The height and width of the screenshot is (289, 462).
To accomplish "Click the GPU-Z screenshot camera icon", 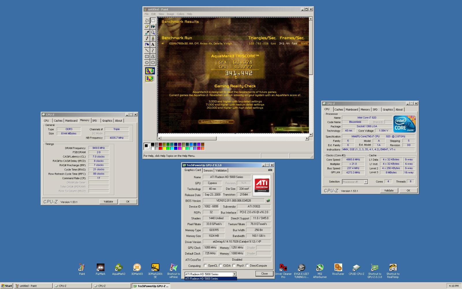I will coord(270,170).
